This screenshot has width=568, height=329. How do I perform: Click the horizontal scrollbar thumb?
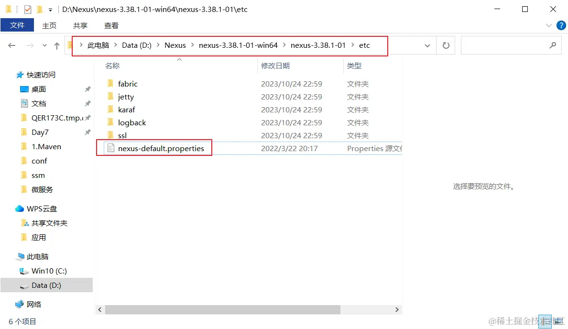click(223, 310)
